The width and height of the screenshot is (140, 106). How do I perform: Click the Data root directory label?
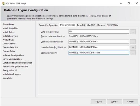(x=50, y=32)
